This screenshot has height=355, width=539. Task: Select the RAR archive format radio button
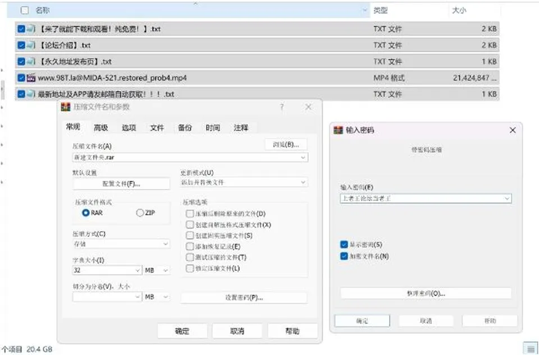pyautogui.click(x=85, y=213)
